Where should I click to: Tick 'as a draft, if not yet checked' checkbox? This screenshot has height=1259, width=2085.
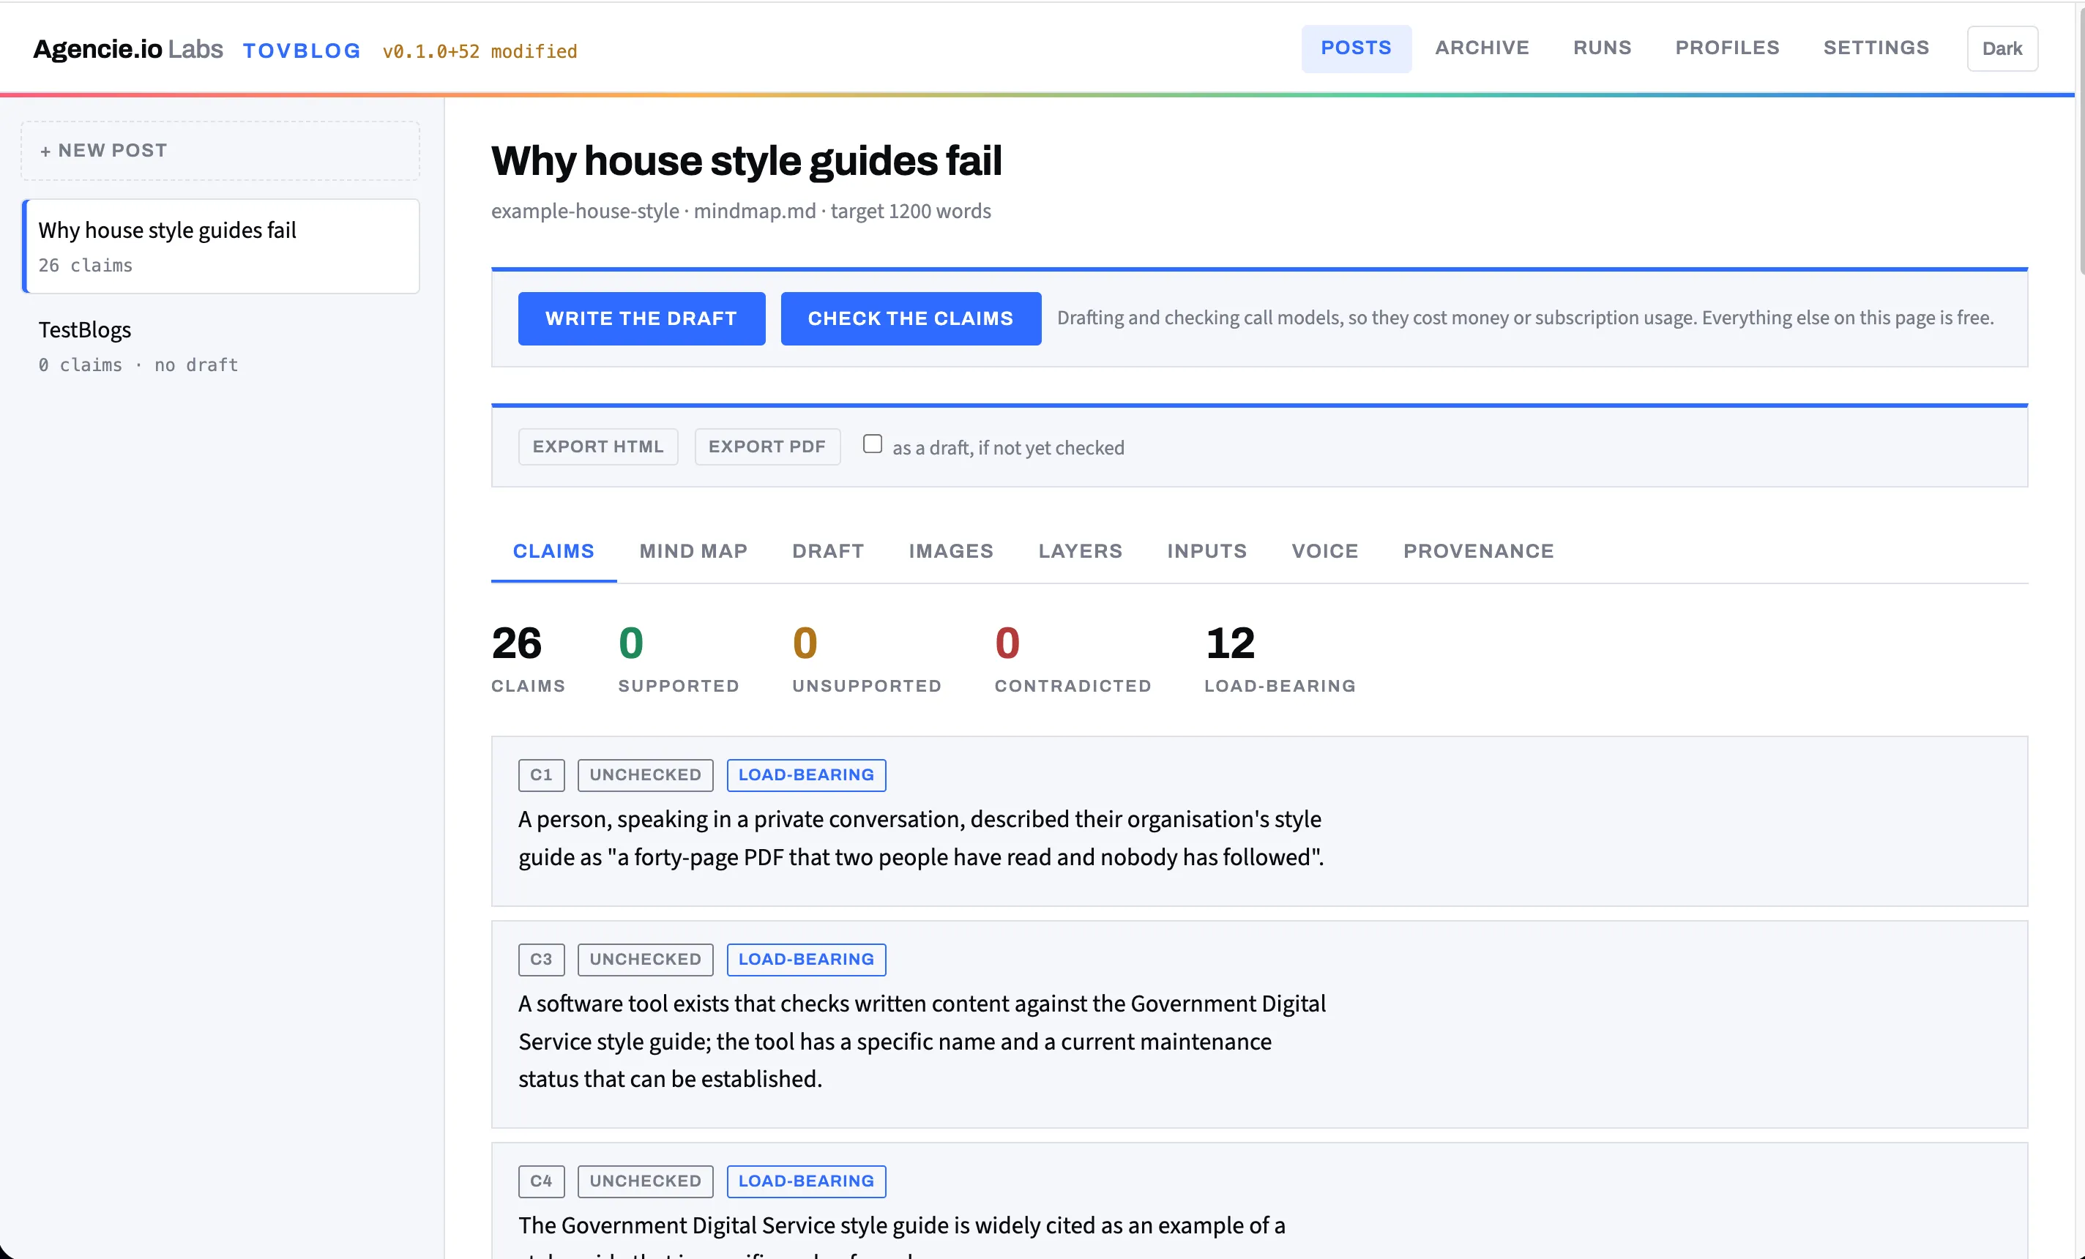(x=873, y=445)
